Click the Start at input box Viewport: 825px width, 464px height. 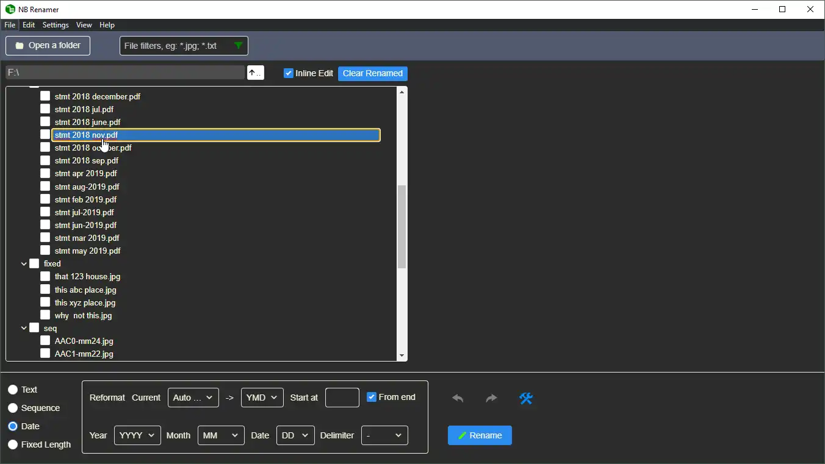point(342,398)
